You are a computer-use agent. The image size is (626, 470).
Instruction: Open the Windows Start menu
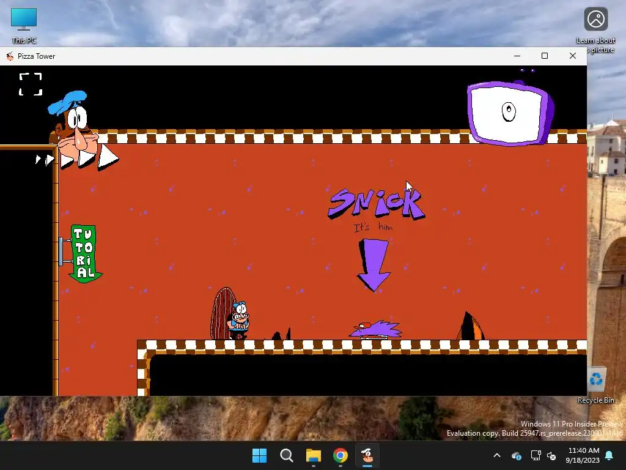(259, 455)
